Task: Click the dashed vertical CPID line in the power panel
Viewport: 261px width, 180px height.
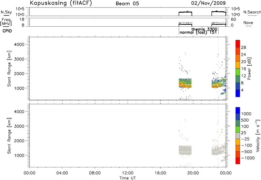Action: (x=218, y=69)
